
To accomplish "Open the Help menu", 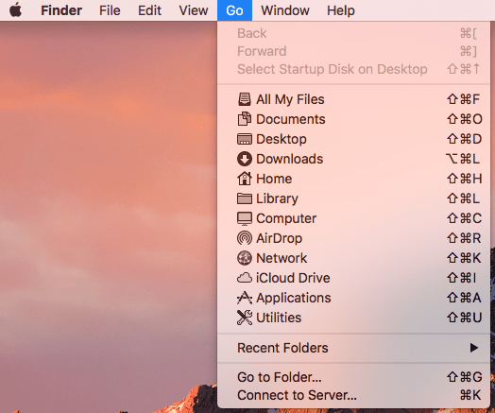I will 341,10.
